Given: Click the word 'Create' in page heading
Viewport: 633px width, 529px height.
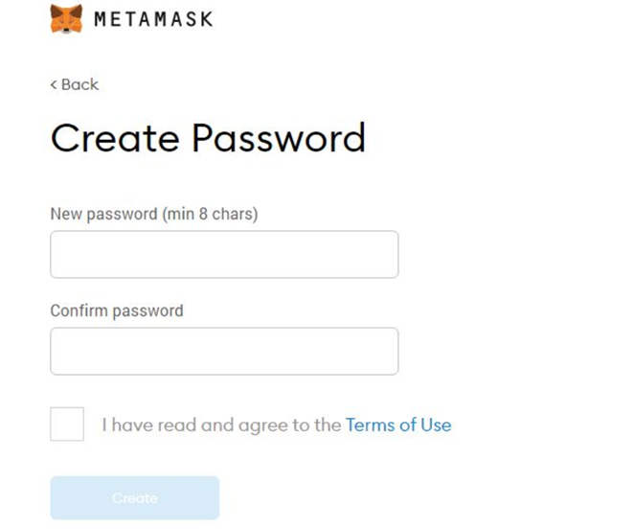Looking at the screenshot, I should (115, 138).
